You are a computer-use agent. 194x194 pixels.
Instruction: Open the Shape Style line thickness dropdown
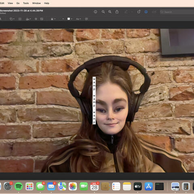(53, 19)
